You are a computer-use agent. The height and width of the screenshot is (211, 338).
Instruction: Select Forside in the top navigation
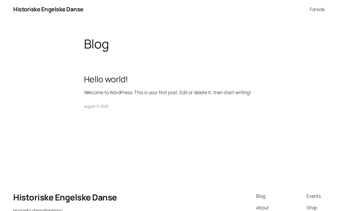[x=317, y=9]
